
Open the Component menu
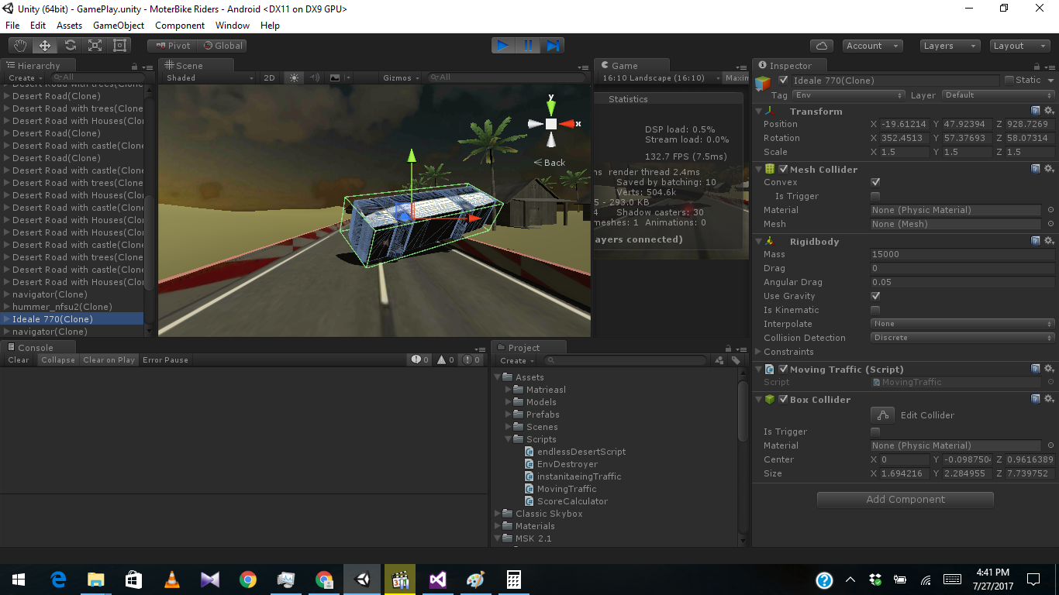coord(180,26)
